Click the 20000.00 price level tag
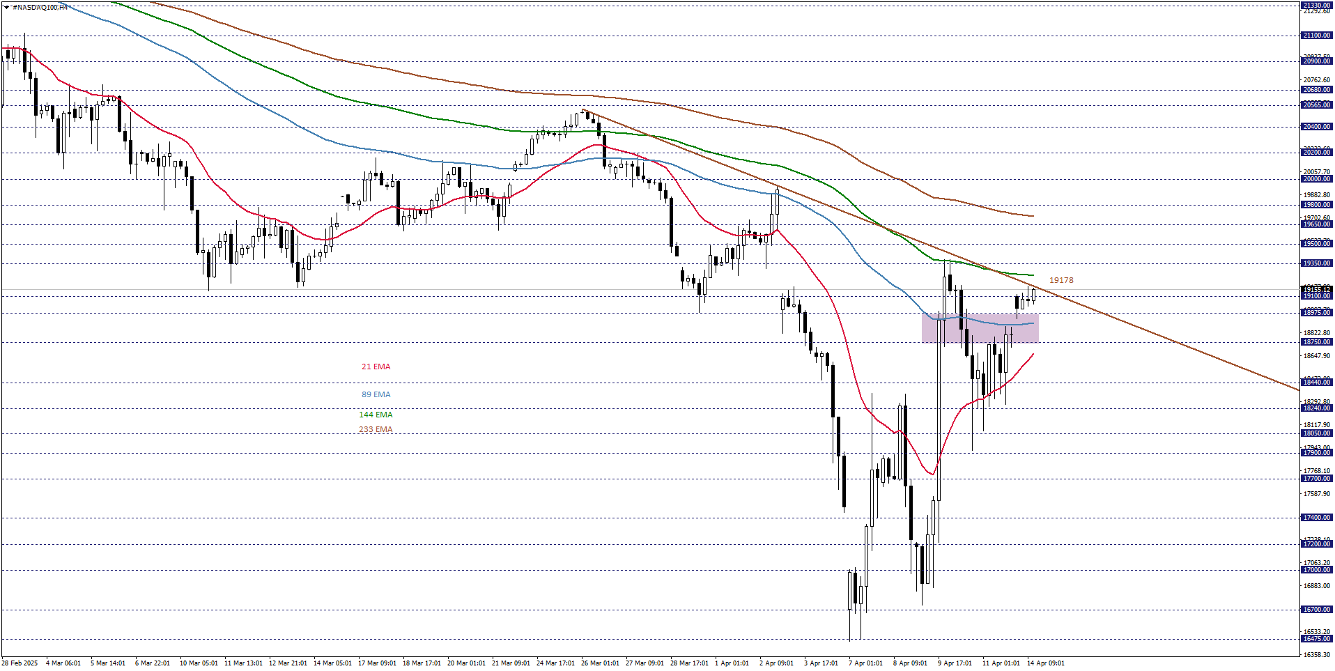The height and width of the screenshot is (671, 1335). point(1317,179)
